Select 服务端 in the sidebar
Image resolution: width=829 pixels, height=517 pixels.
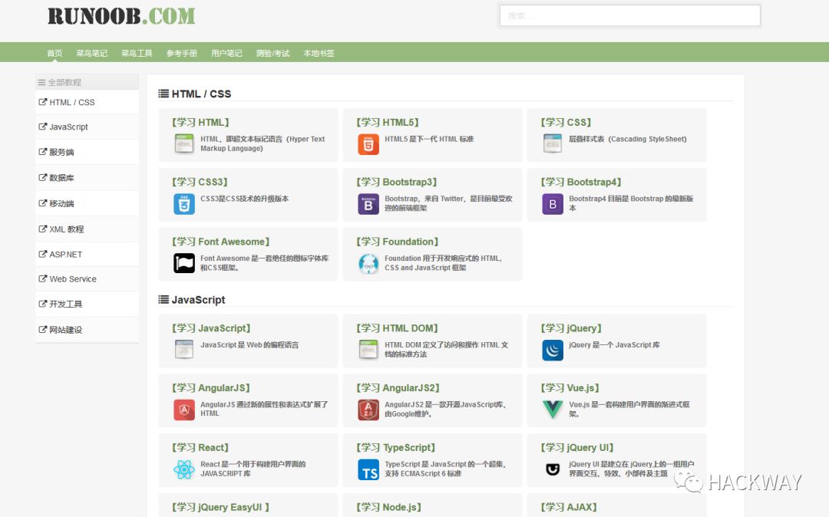(61, 152)
